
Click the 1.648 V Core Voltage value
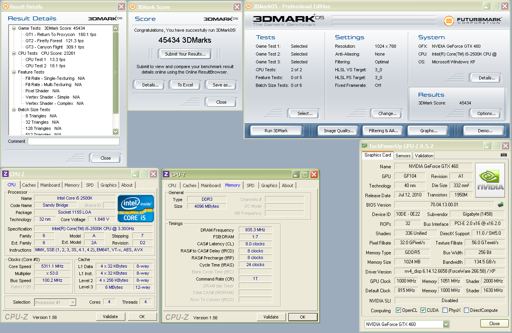click(101, 219)
